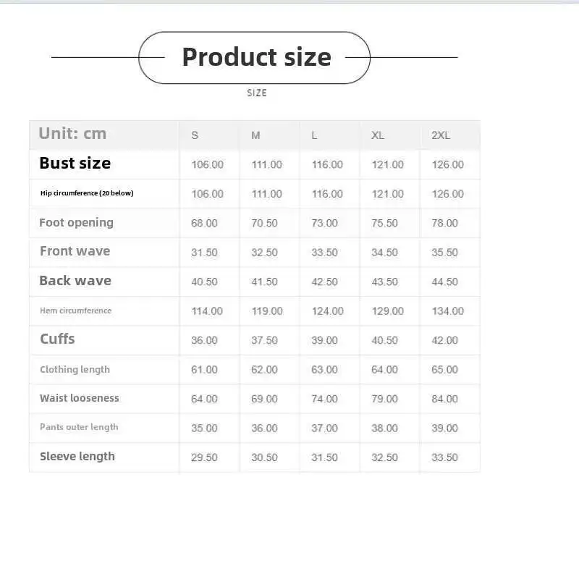
Task: Click the Bust size row label
Action: (75, 164)
